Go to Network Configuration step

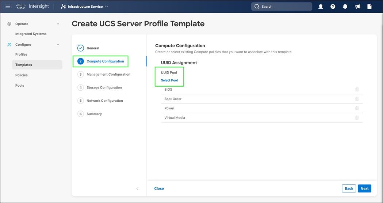point(104,101)
